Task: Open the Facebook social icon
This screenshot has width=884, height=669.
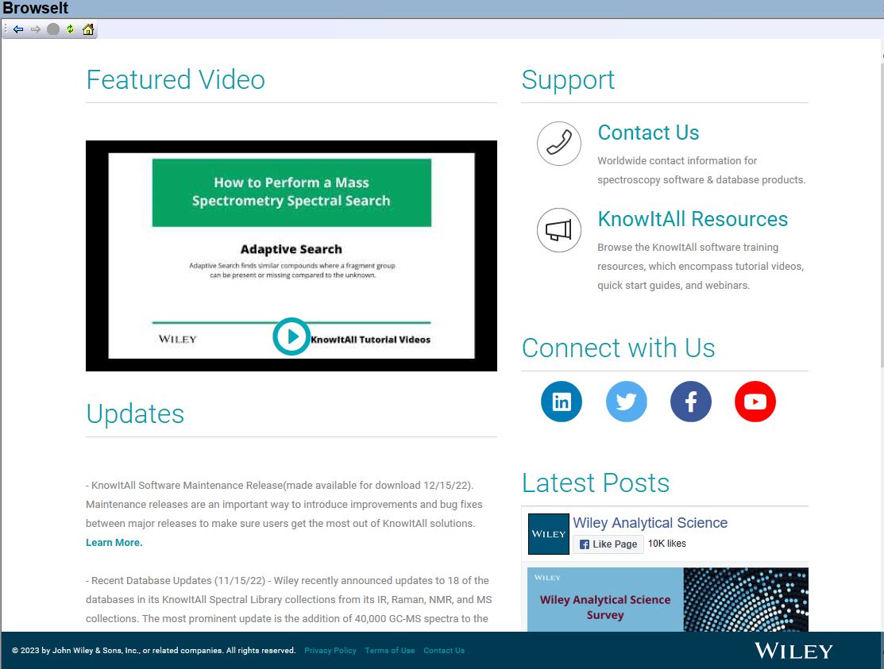Action: [x=690, y=402]
